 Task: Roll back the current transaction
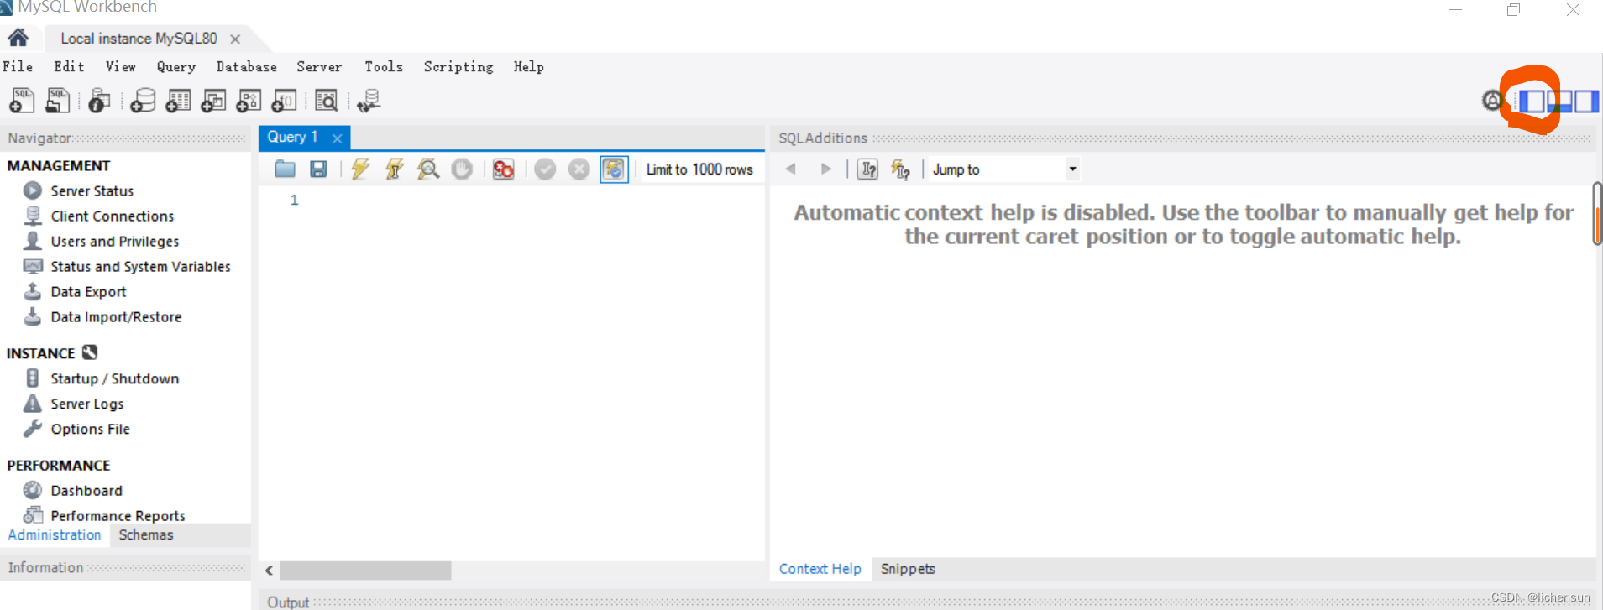[x=579, y=169]
